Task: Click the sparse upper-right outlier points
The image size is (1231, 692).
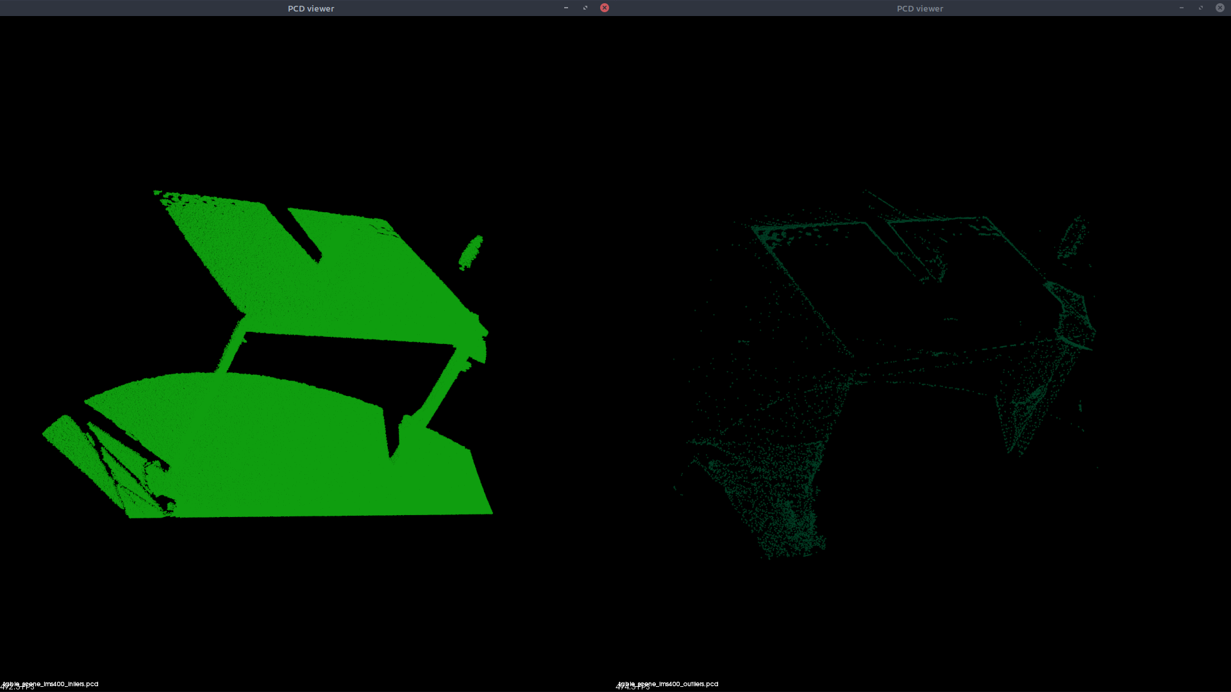Action: [1074, 238]
